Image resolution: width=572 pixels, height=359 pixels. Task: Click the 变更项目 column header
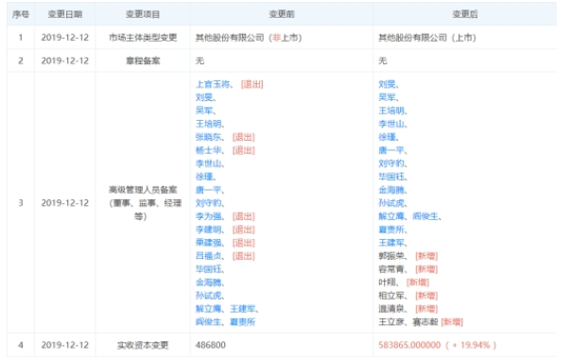coord(143,14)
